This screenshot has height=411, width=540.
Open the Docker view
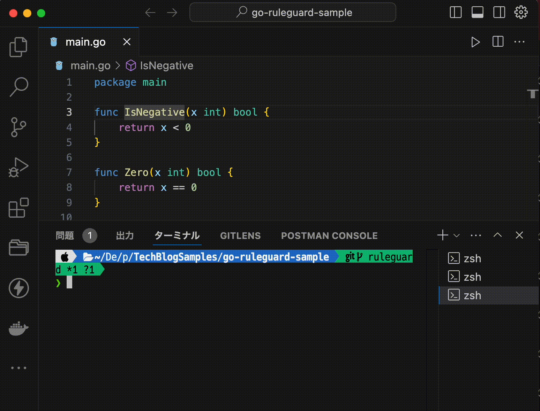(18, 328)
